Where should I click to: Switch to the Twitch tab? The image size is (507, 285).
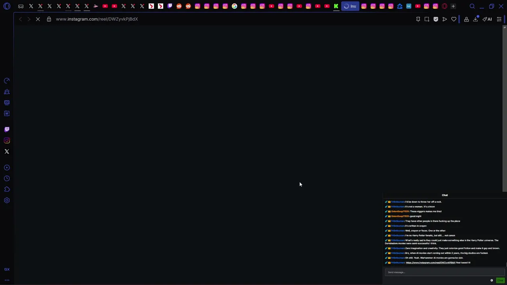(x=170, y=6)
